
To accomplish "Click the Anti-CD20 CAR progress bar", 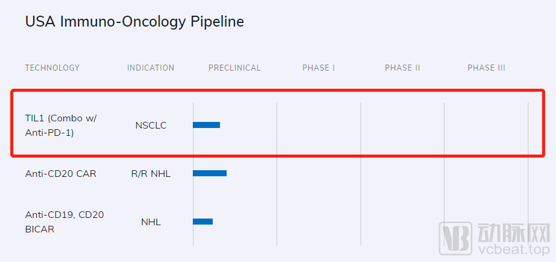I will point(210,173).
